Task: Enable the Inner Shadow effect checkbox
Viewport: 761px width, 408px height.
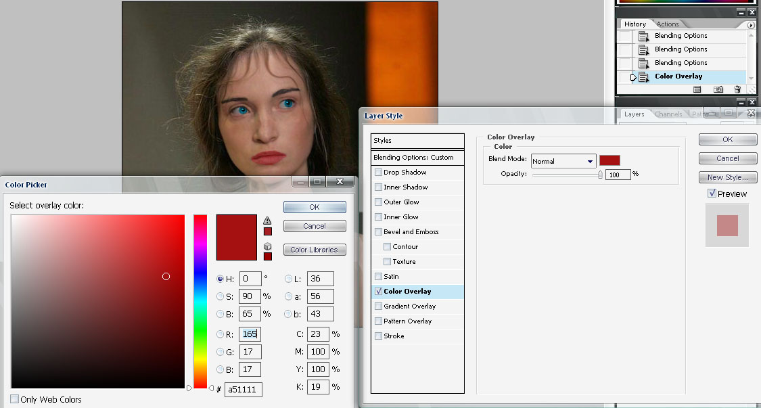Action: pos(379,187)
